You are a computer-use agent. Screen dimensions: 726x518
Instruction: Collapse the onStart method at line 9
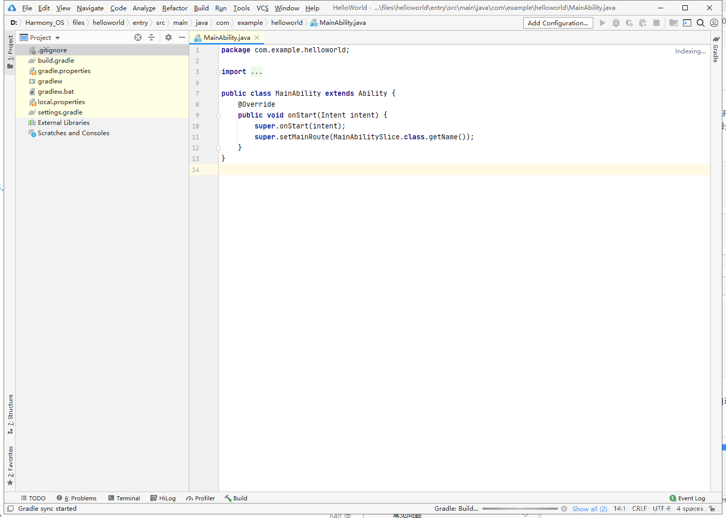click(x=218, y=116)
